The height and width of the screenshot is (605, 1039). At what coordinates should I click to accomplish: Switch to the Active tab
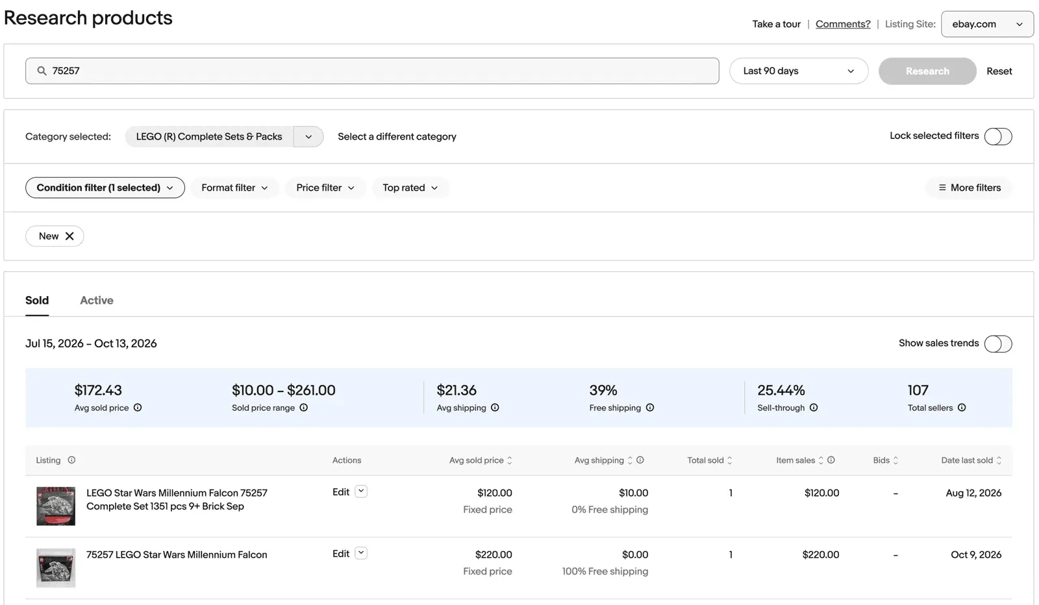97,301
